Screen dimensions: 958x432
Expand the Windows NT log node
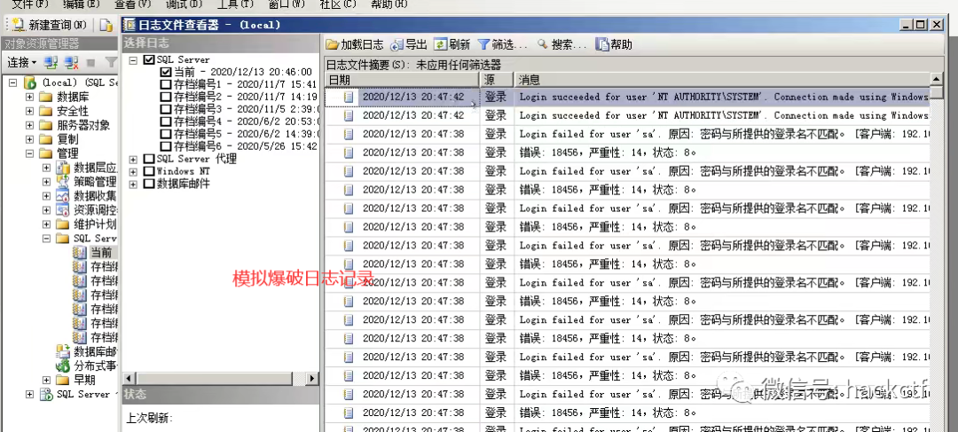(x=133, y=172)
